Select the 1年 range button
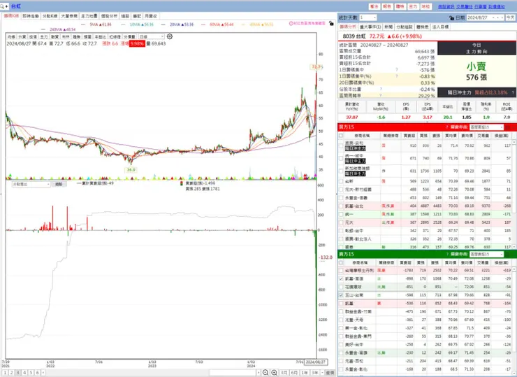Screen dimensions: 517x377 click(x=305, y=372)
